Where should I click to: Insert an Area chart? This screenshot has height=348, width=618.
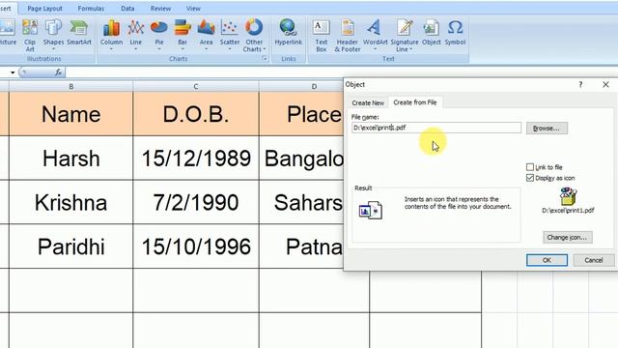pyautogui.click(x=206, y=36)
